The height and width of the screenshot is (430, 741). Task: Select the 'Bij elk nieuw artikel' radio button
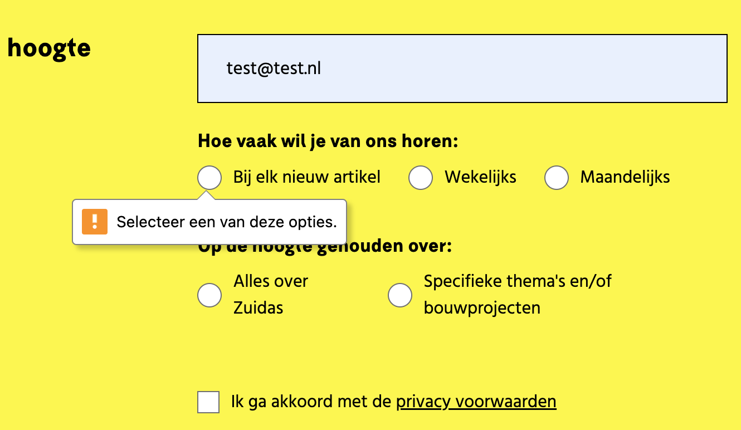click(209, 178)
